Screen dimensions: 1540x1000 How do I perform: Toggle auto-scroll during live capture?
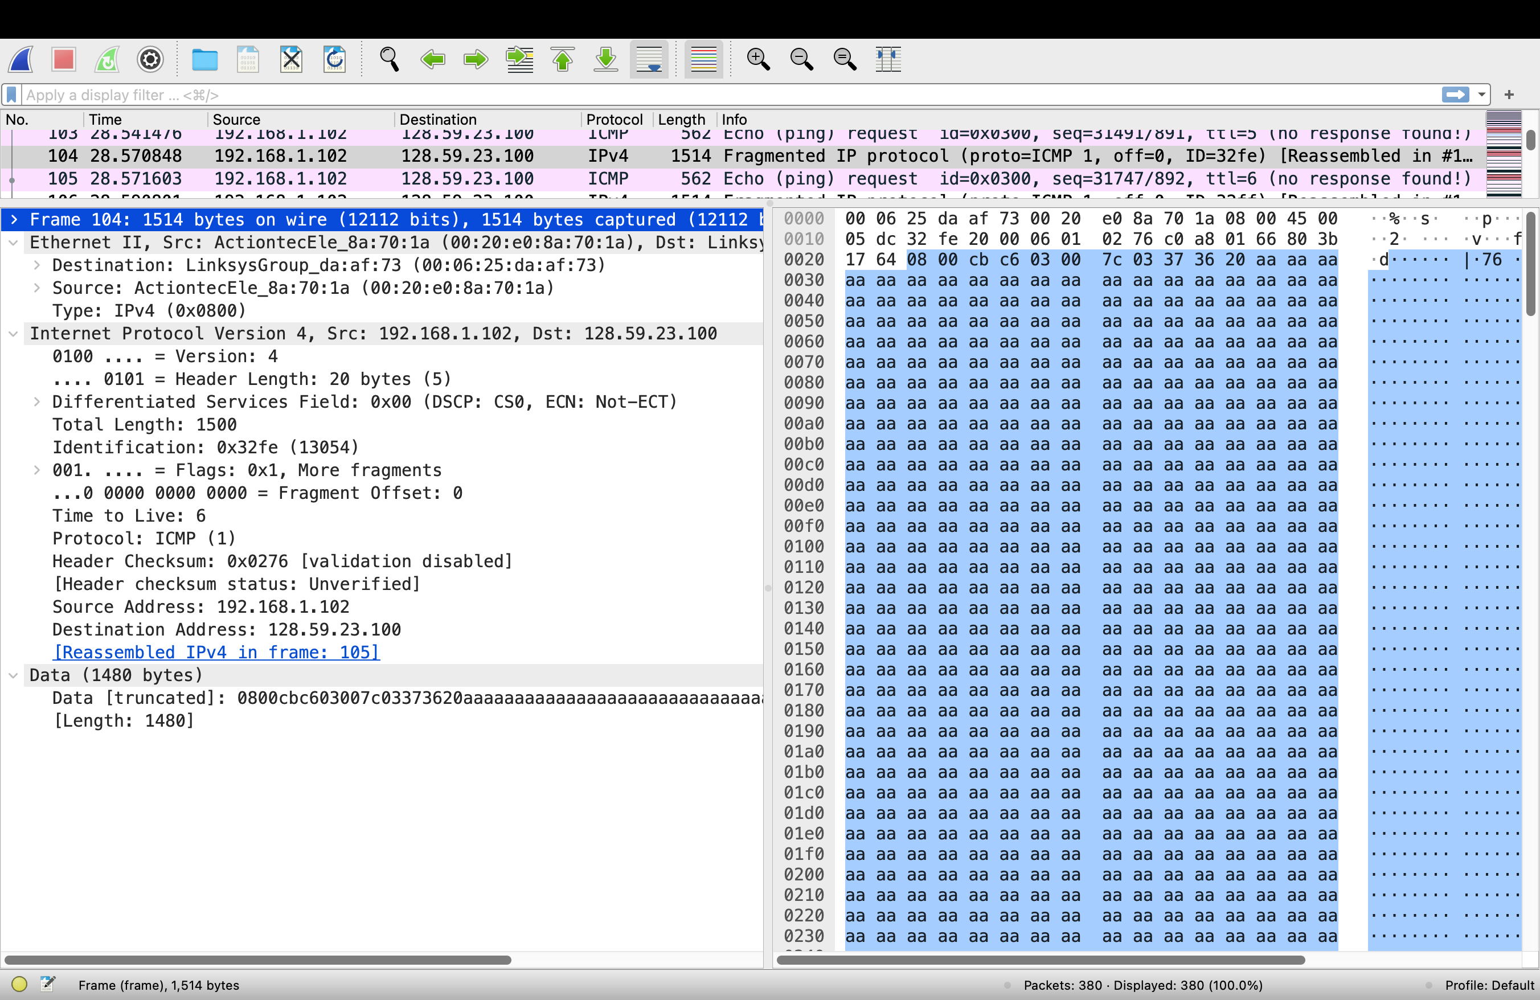tap(649, 59)
